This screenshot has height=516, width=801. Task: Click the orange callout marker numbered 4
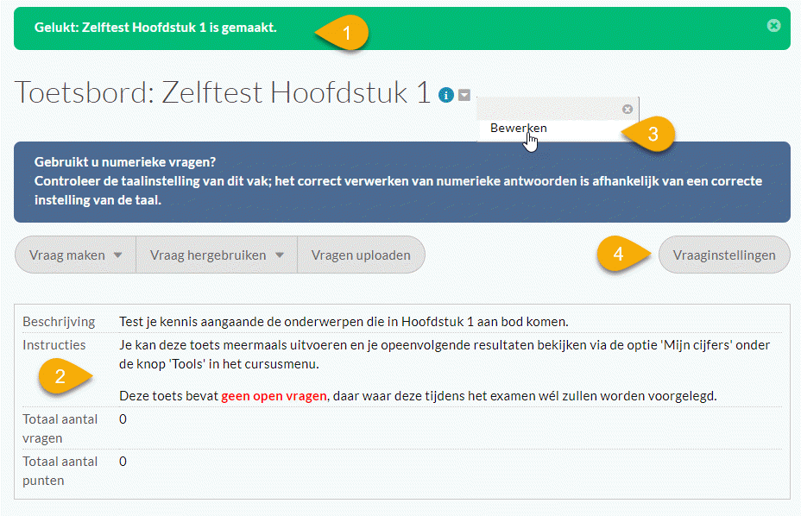point(618,254)
